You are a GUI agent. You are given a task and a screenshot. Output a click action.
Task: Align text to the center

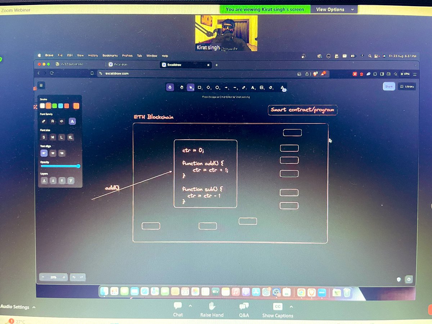point(53,153)
